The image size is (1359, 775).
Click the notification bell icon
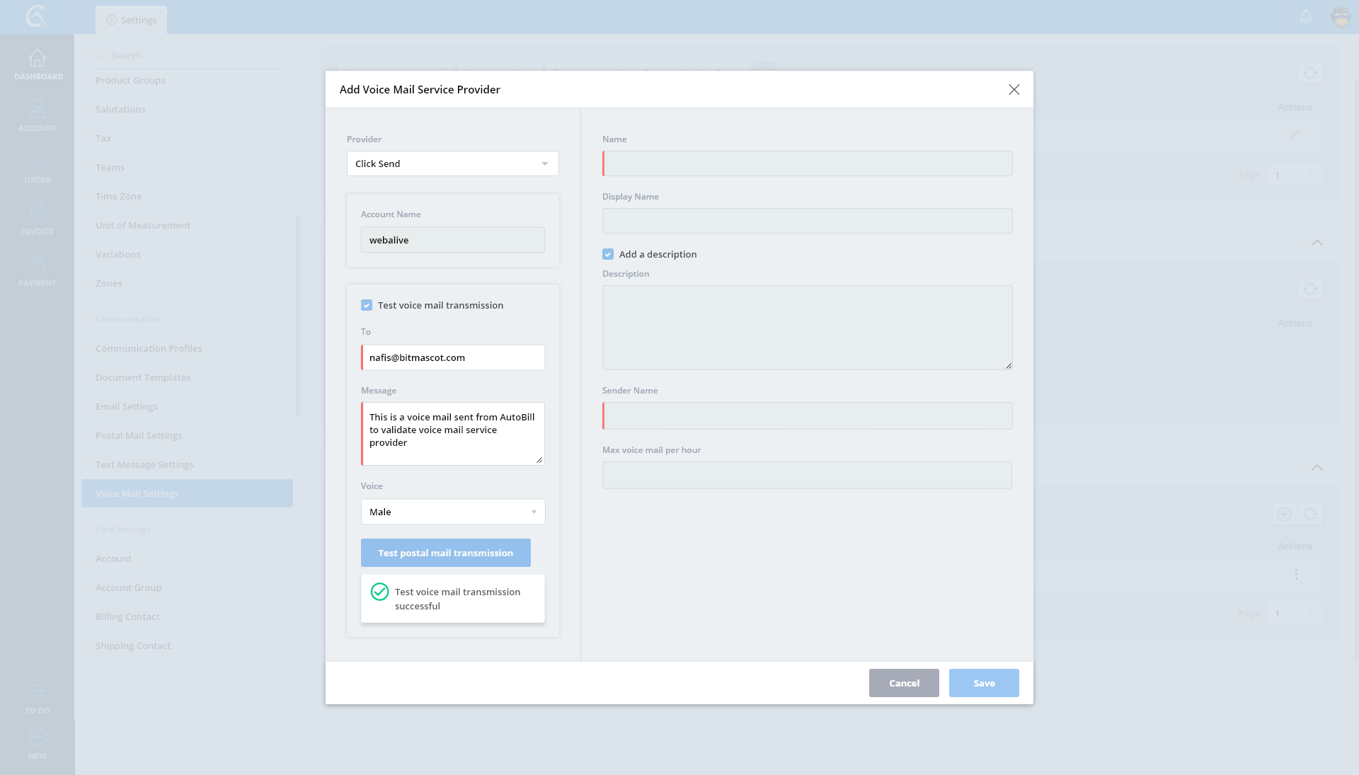click(1306, 16)
